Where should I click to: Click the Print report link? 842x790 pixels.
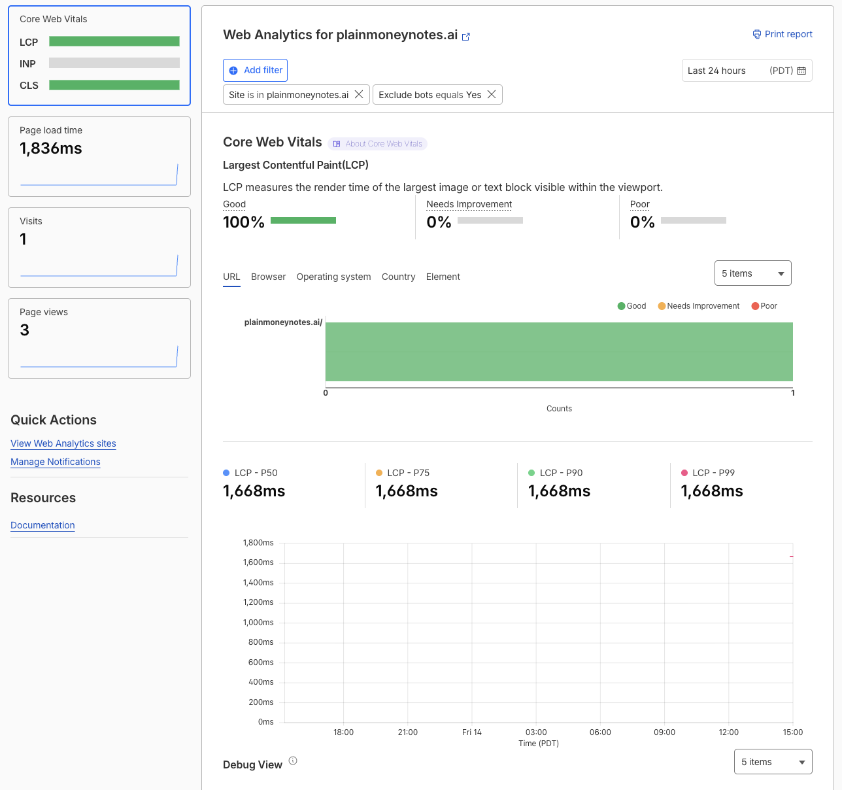tap(783, 34)
